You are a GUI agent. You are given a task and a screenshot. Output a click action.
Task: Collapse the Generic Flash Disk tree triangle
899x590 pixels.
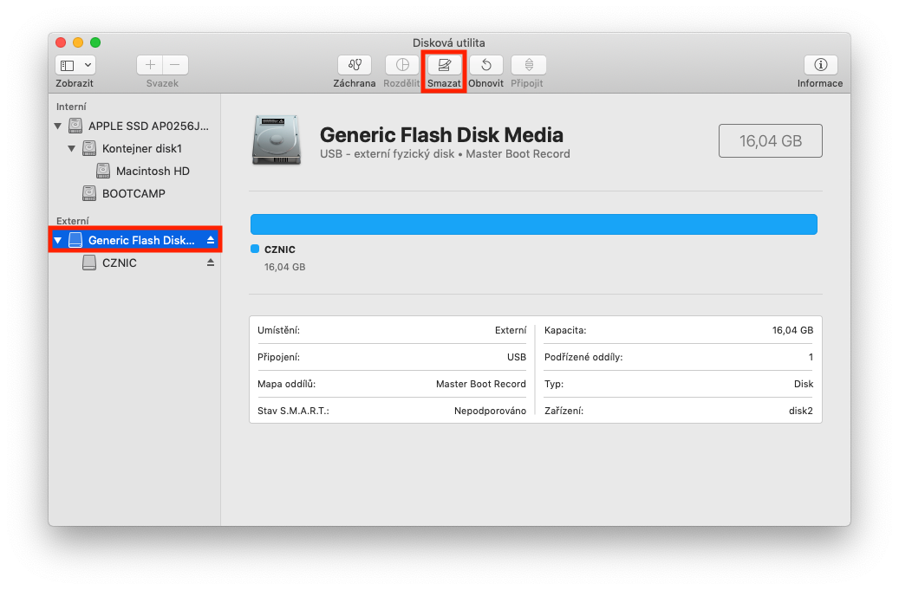click(58, 240)
